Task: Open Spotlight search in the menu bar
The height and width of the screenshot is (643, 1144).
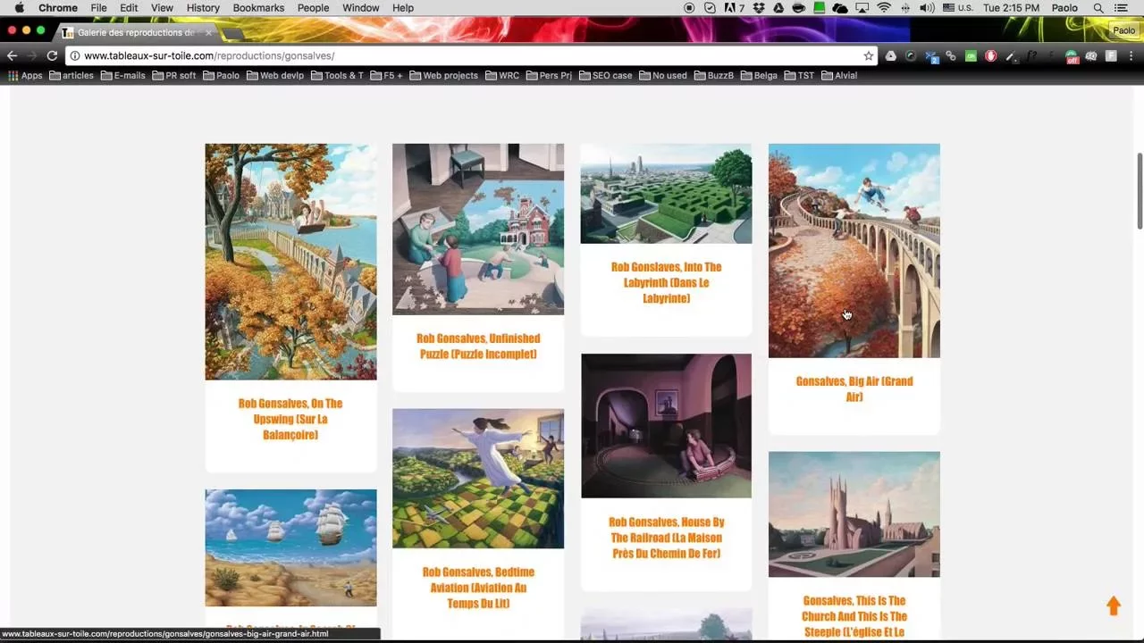Action: pyautogui.click(x=1098, y=8)
